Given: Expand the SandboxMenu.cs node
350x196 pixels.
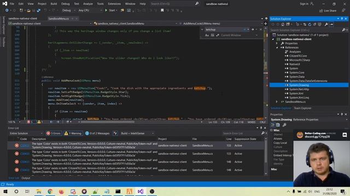Looking at the screenshot, I should pyautogui.click(x=277, y=102).
